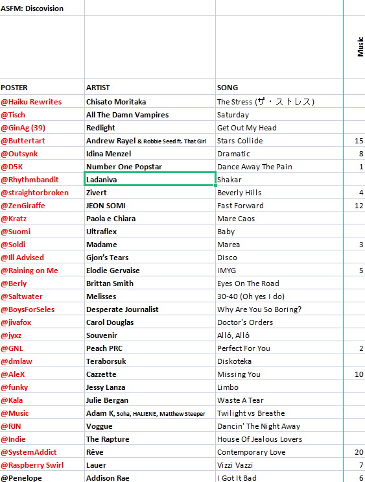Viewport: 365px width, 482px height.
Task: Select the @Haiku Rewrites poster cell
Action: tap(42, 101)
